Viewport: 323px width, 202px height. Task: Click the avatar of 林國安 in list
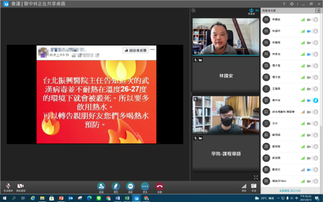(266, 19)
